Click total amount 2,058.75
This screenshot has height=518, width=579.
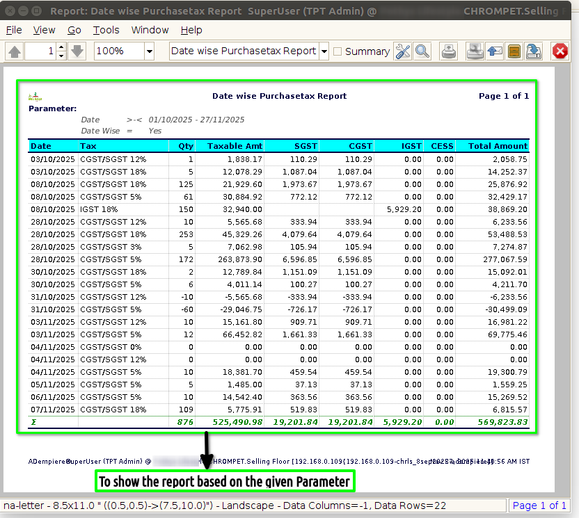[510, 159]
